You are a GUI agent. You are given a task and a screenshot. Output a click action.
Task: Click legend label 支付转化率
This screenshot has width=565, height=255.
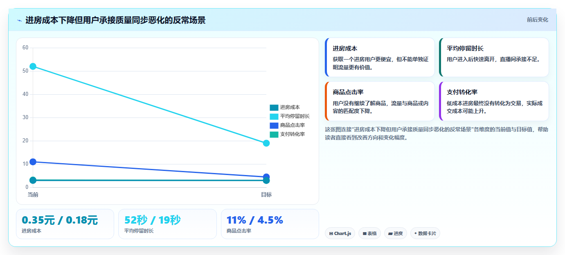point(293,134)
